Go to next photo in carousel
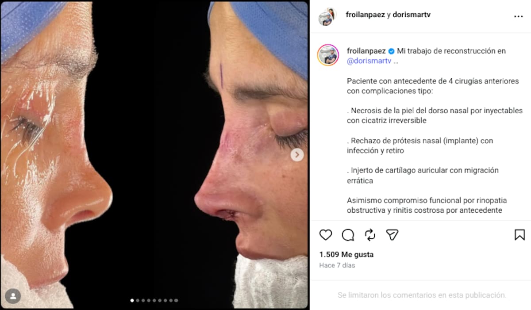Image resolution: width=531 pixels, height=310 pixels. pyautogui.click(x=297, y=155)
